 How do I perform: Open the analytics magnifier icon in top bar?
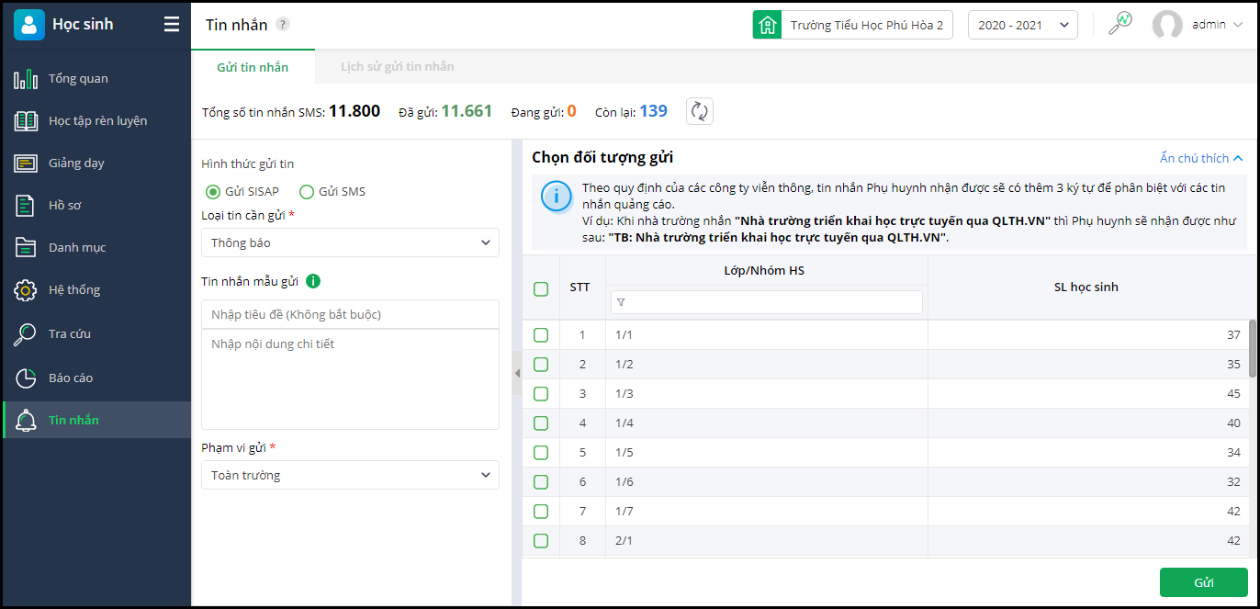[1120, 25]
